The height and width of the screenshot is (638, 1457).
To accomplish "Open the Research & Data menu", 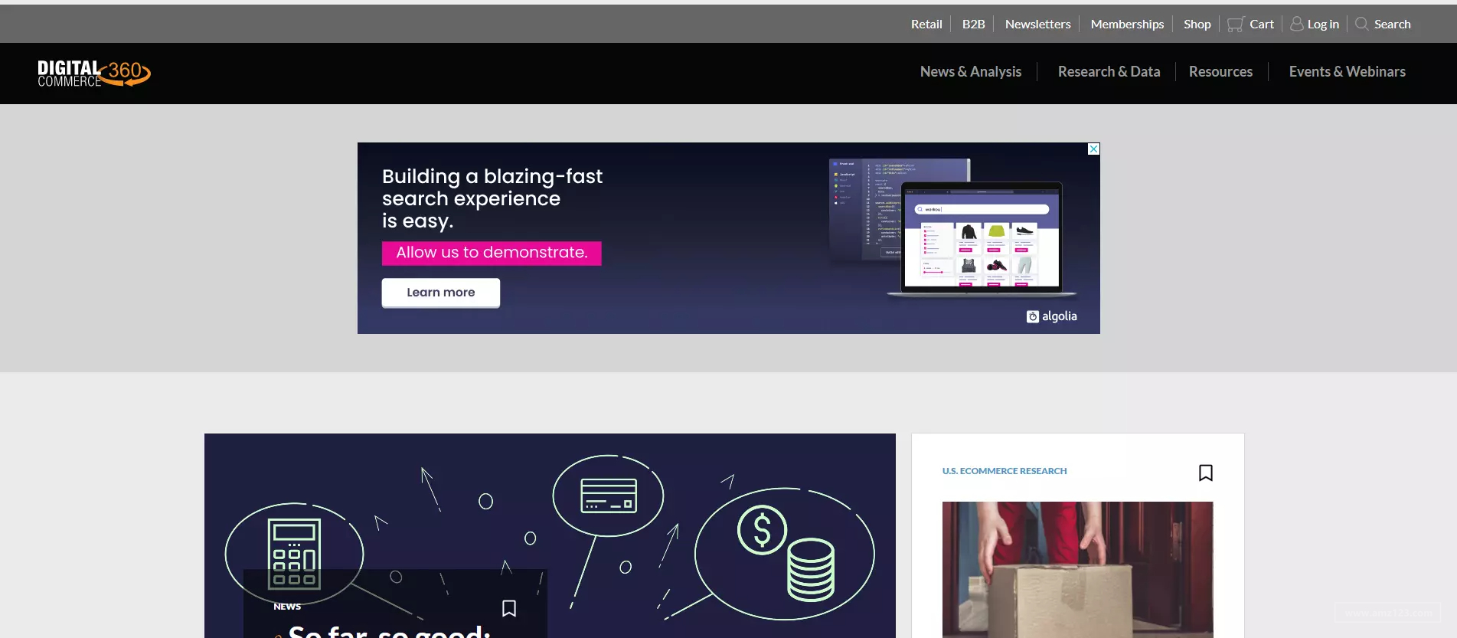I will (1109, 71).
